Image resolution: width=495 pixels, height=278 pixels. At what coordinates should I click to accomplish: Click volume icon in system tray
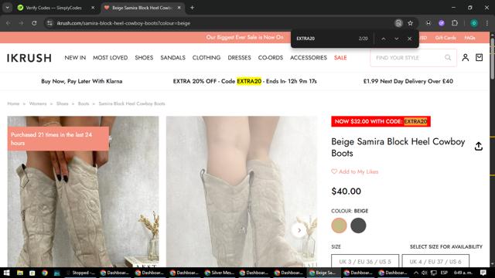coord(425,273)
